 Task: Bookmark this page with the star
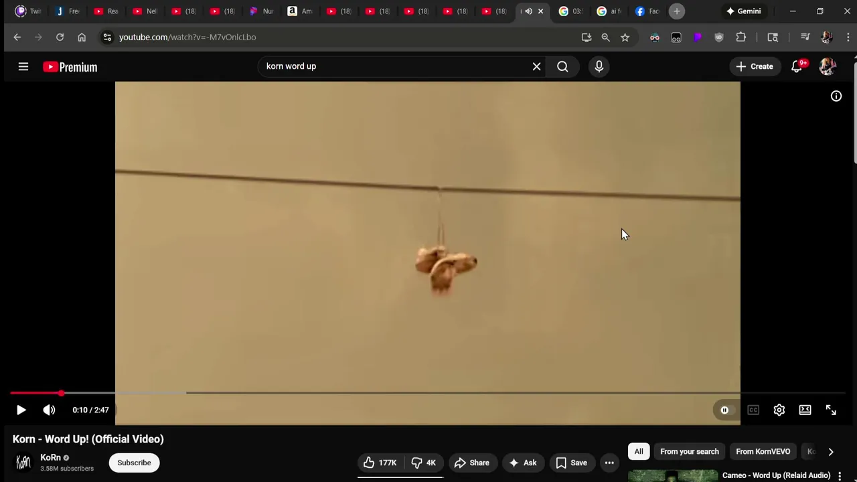625,37
